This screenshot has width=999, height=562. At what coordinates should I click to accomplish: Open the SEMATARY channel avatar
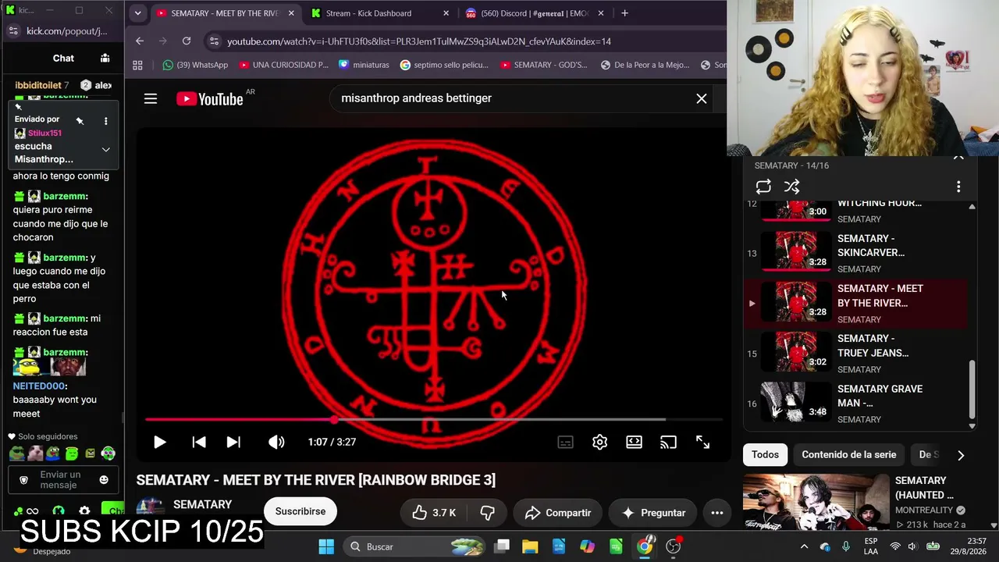pos(151,507)
